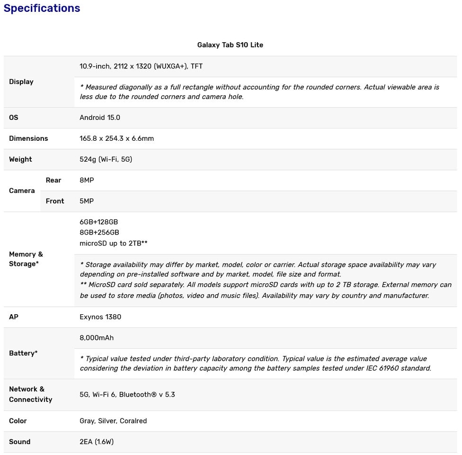
Task: Select the 8MP rear camera value
Action: pyautogui.click(x=87, y=180)
